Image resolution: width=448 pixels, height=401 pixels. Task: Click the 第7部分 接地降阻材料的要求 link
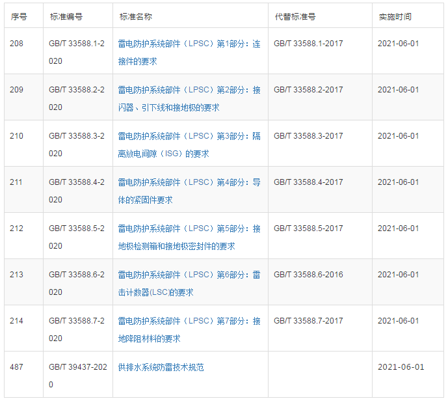click(x=189, y=322)
